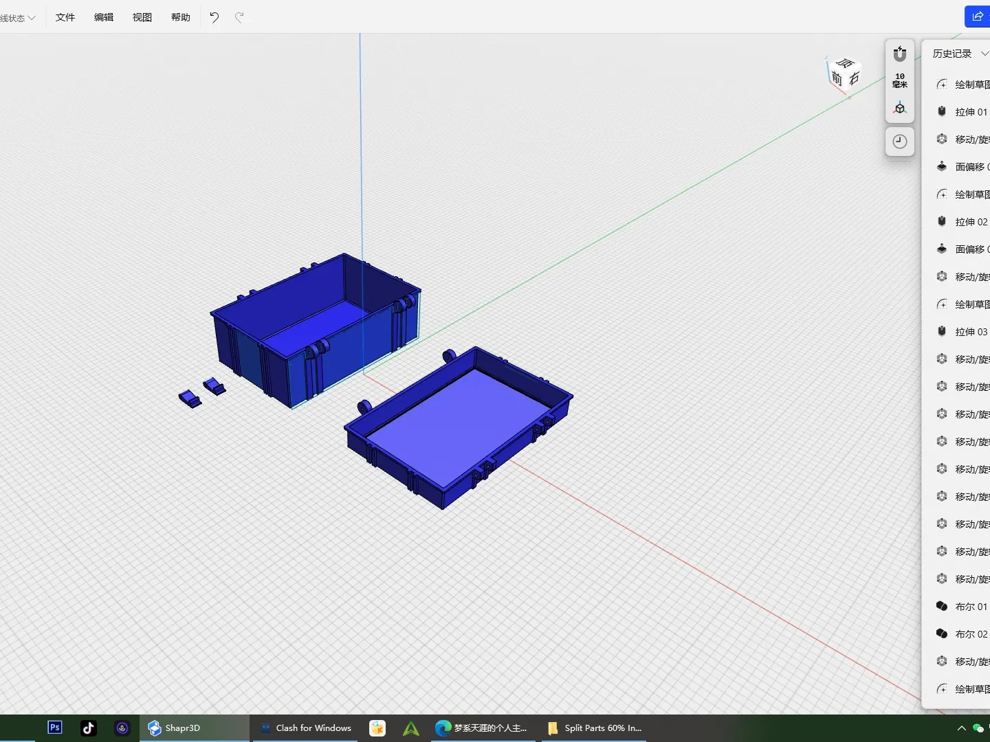Click the undo arrow icon

tap(214, 17)
